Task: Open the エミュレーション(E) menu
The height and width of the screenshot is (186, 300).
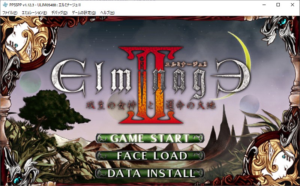Action: (34, 13)
